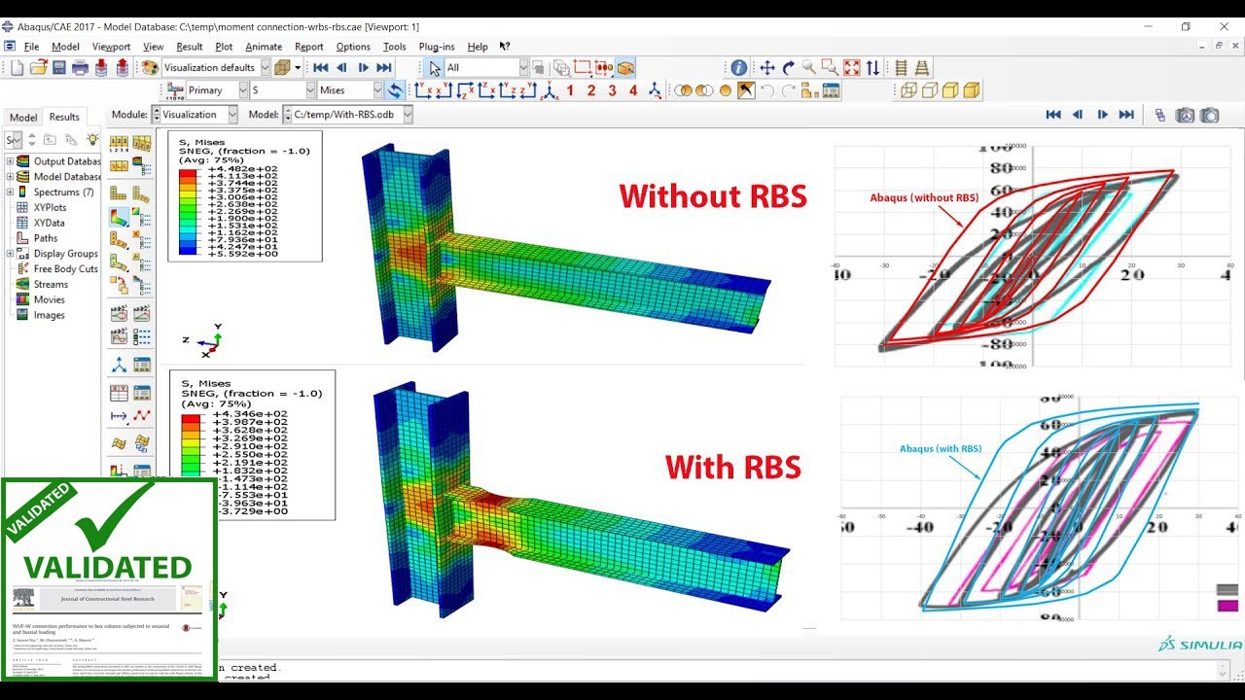Apply custom view number 1
This screenshot has height=700, width=1245.
click(x=570, y=90)
